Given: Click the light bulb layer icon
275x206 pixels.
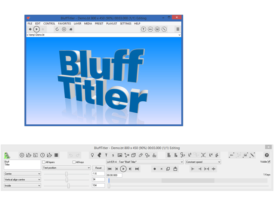Looking at the screenshot, I should click(x=92, y=155).
